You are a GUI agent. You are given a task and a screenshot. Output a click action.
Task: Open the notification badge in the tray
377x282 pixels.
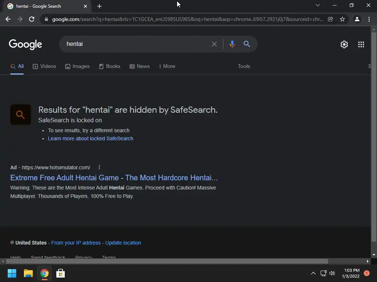click(x=367, y=273)
